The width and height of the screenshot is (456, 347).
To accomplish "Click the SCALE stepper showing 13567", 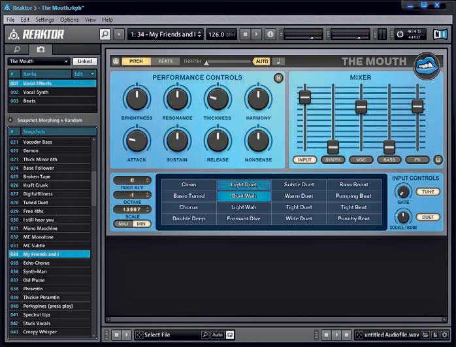I will tap(133, 209).
